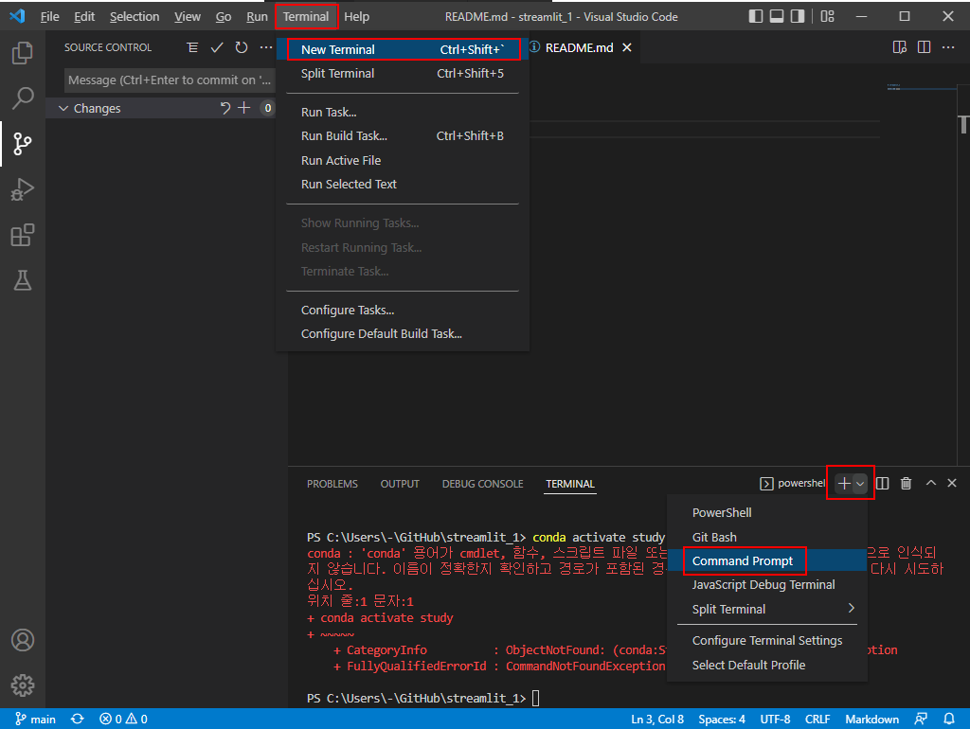Click the Commit checkmark icon
The width and height of the screenshot is (970, 729).
[x=217, y=47]
